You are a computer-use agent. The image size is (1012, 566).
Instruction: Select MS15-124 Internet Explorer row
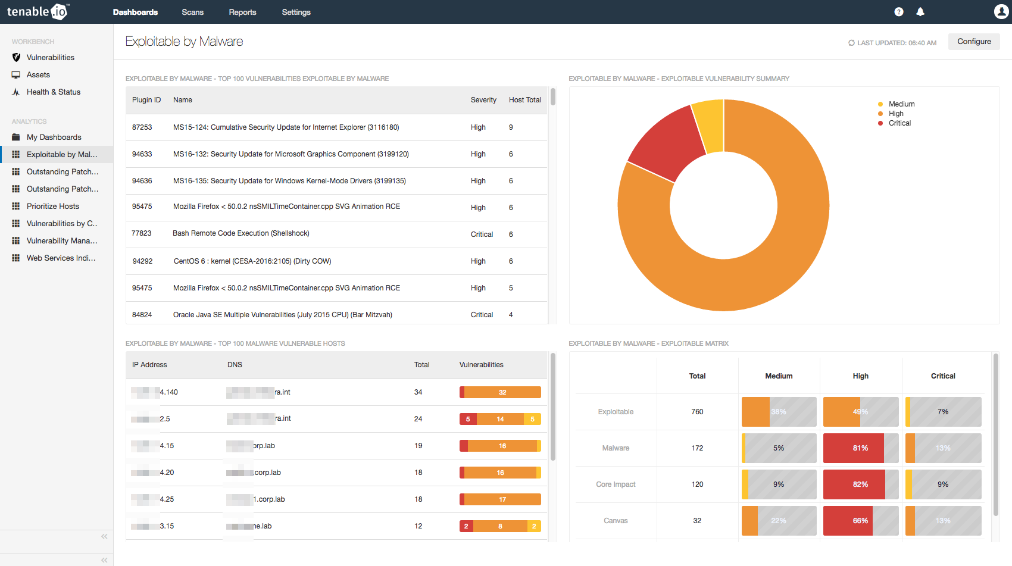[x=336, y=127]
